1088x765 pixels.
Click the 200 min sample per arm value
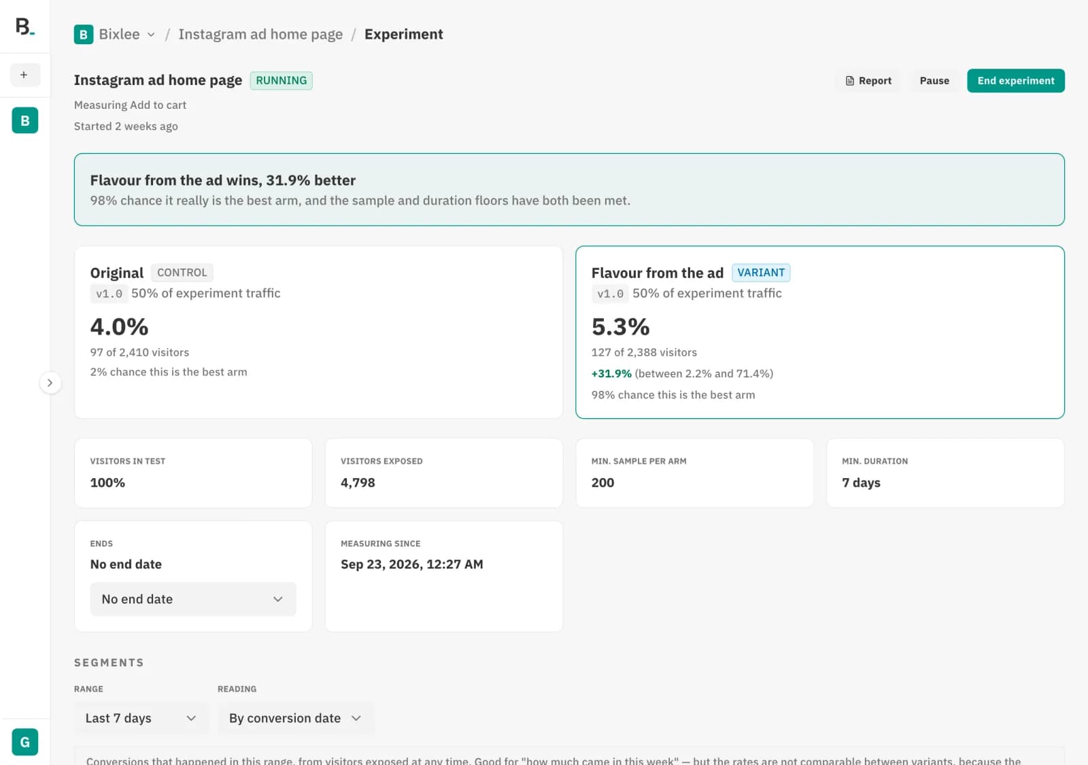coord(602,483)
